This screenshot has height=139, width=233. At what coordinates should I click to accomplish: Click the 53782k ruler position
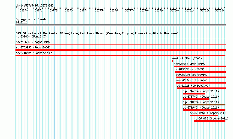205,10
